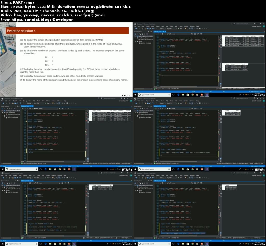Open PowerPoint in 00:05:16 frame taskbar

[69, 244]
